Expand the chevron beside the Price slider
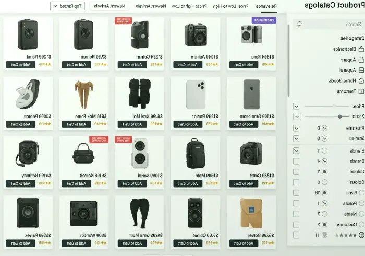The width and height of the screenshot is (365, 256). click(296, 106)
